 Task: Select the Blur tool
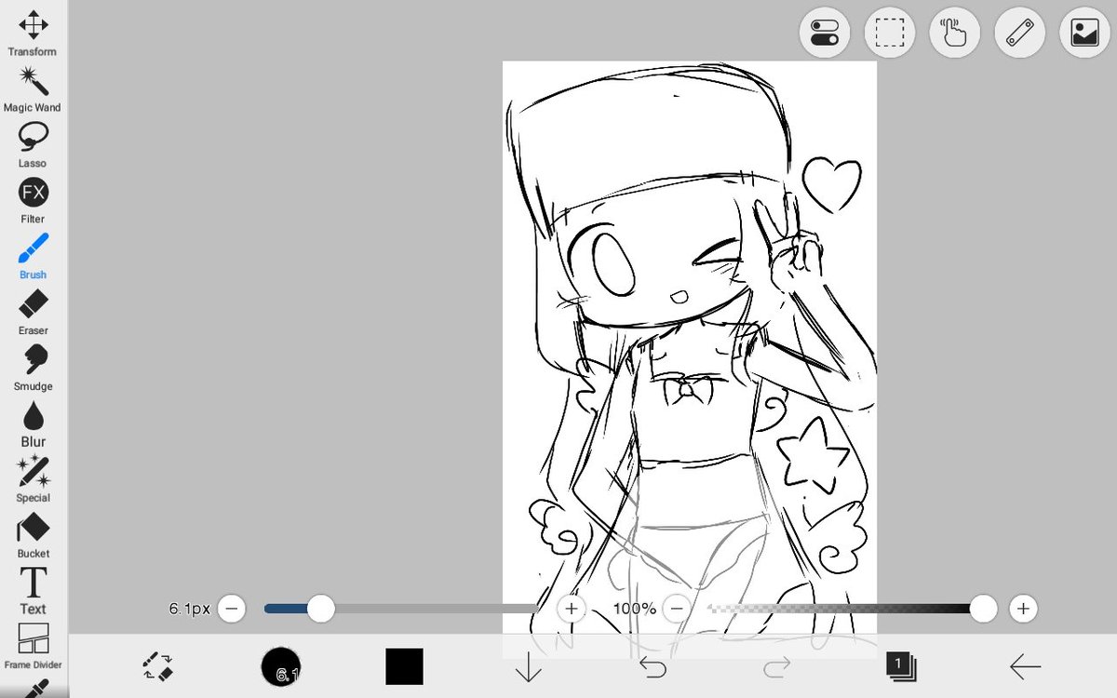point(33,424)
